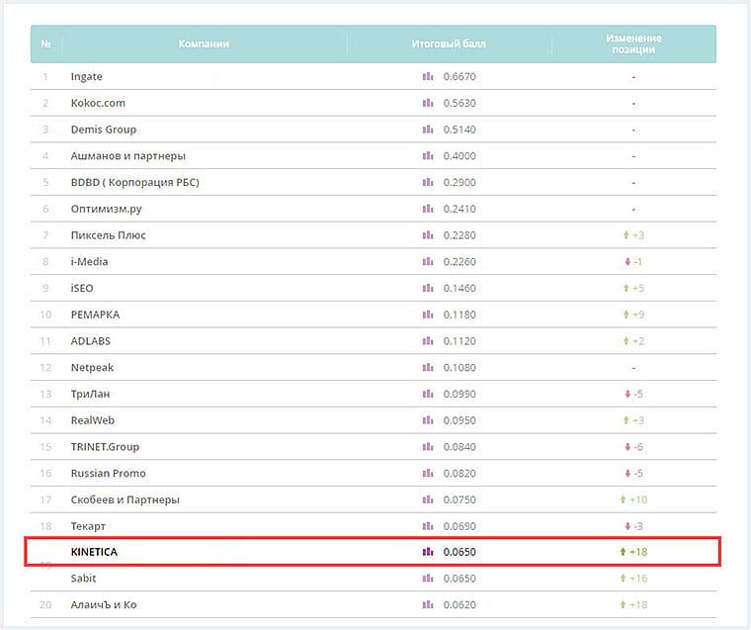
Task: Click the bar chart icon for Ingate
Action: (428, 76)
